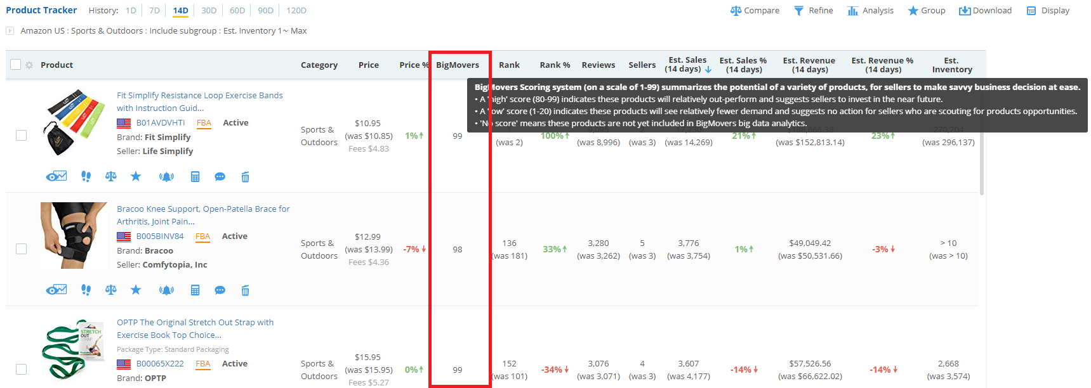Click ASIN B005BINV84 link
Image resolution: width=1091 pixels, height=388 pixels.
tap(160, 236)
